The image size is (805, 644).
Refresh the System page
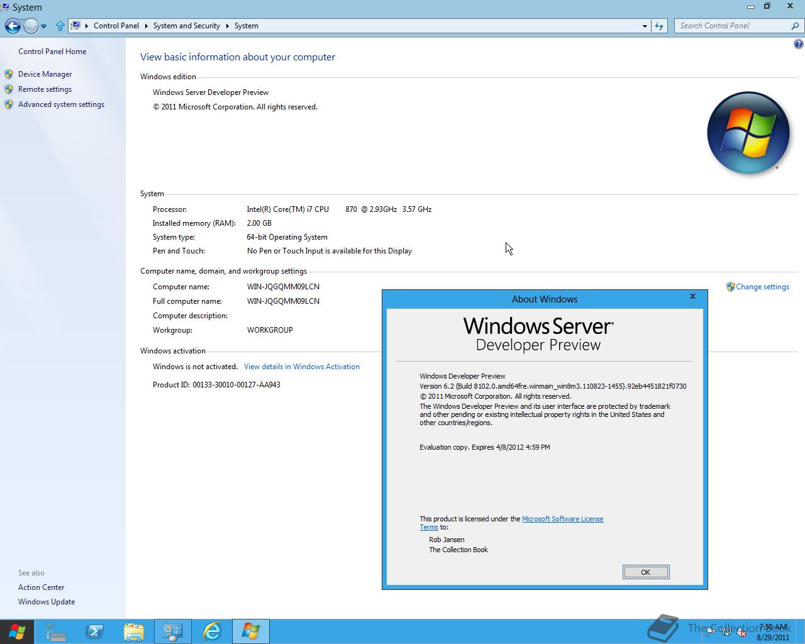click(x=659, y=26)
